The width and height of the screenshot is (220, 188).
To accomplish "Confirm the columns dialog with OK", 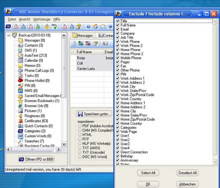I will point(148,184).
